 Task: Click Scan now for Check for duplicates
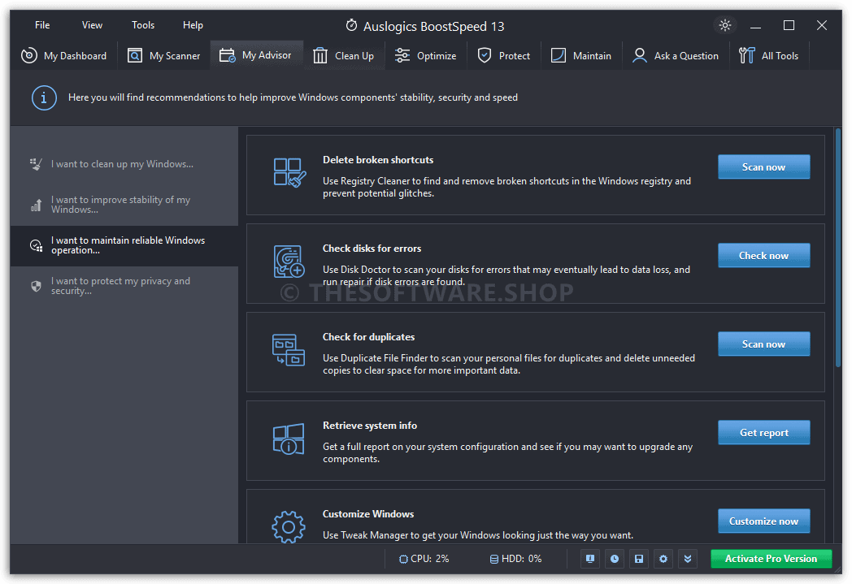point(763,344)
